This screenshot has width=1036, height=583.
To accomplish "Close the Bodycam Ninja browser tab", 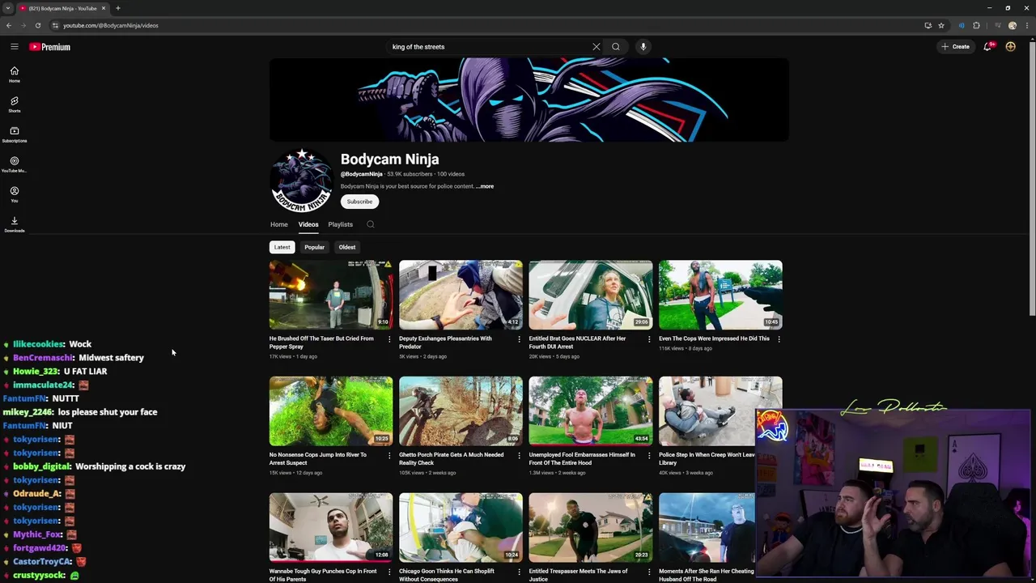I will pos(104,8).
